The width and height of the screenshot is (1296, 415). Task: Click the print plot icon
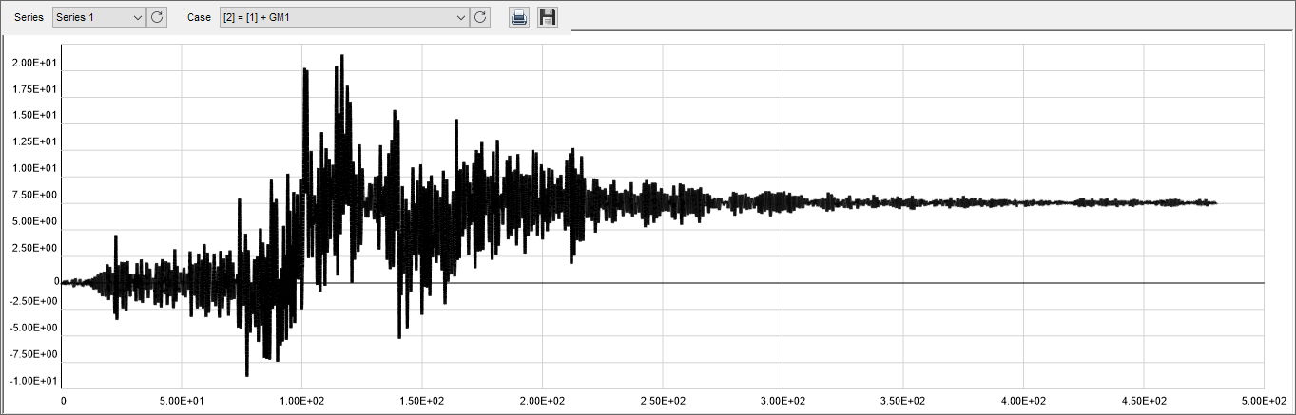click(518, 17)
